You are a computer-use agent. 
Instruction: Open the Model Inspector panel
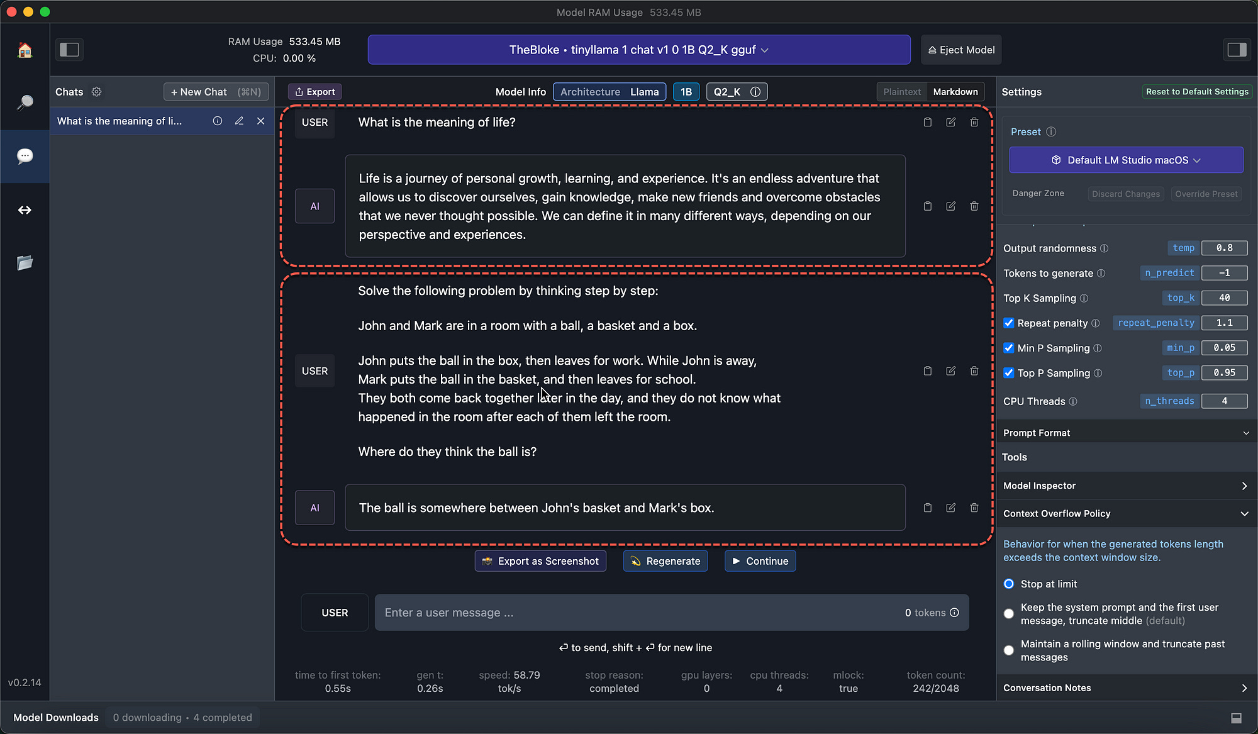click(x=1125, y=485)
